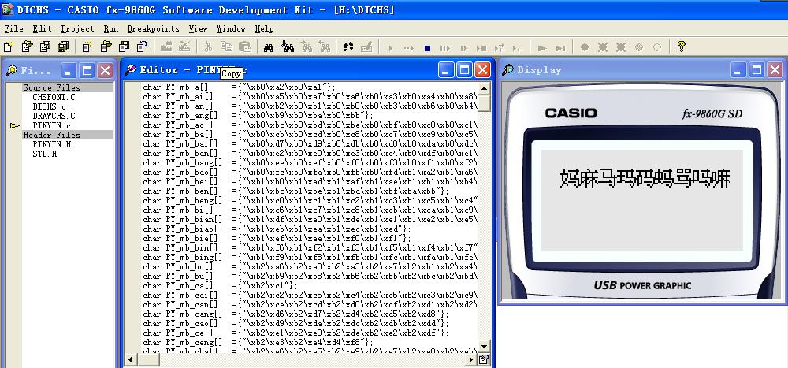Open the Edit menu
The image size is (788, 368).
click(x=43, y=28)
